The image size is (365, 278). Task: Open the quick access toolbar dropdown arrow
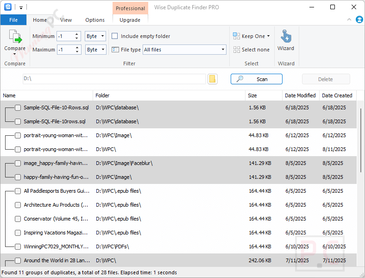[x=21, y=8]
